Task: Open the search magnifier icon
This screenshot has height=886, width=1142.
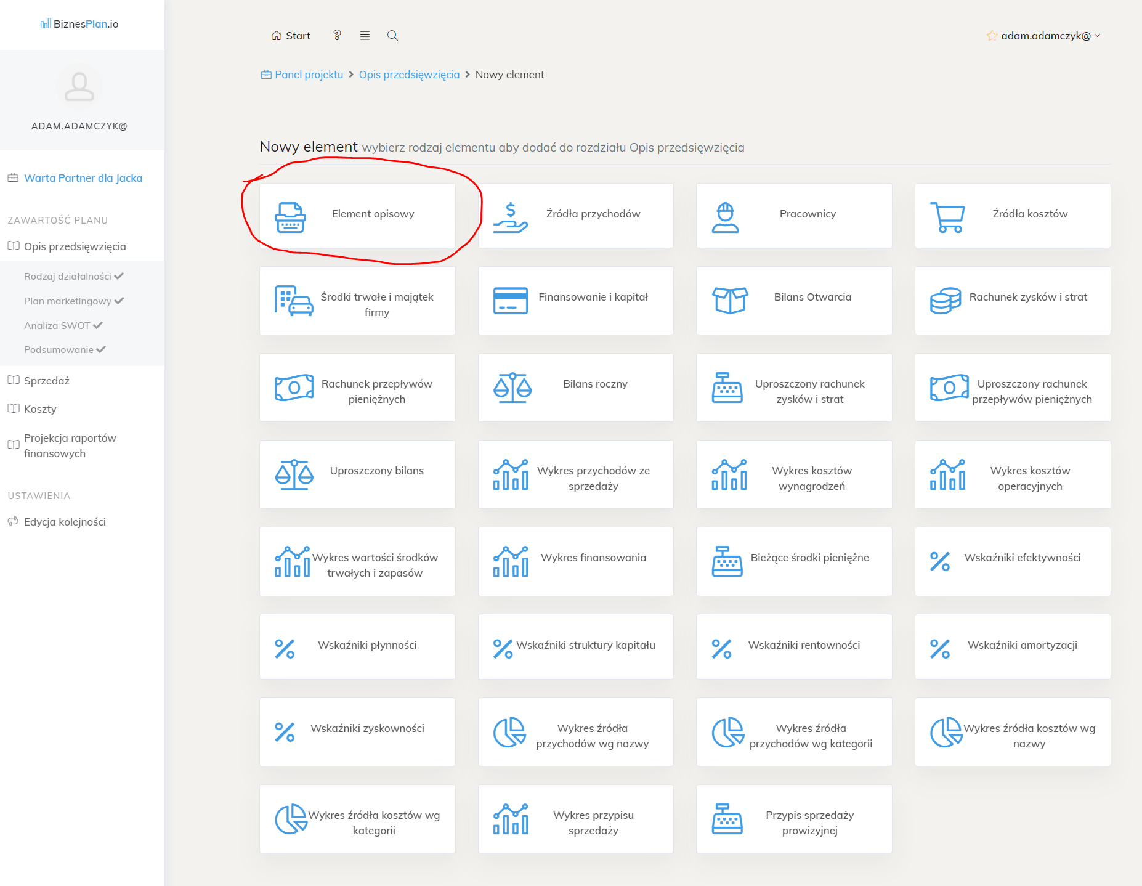Action: [392, 35]
